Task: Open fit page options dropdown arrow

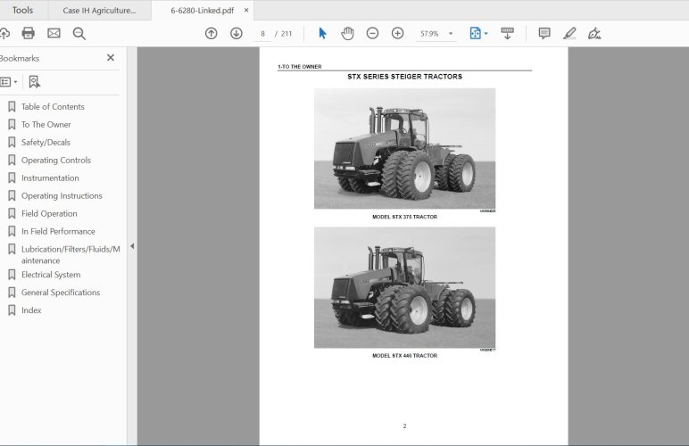Action: click(486, 33)
